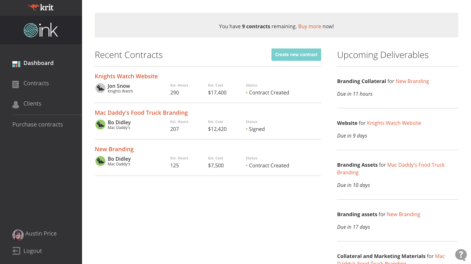Click Bo Didley avatar in Mac Daddy's Food Truck row

[100, 125]
